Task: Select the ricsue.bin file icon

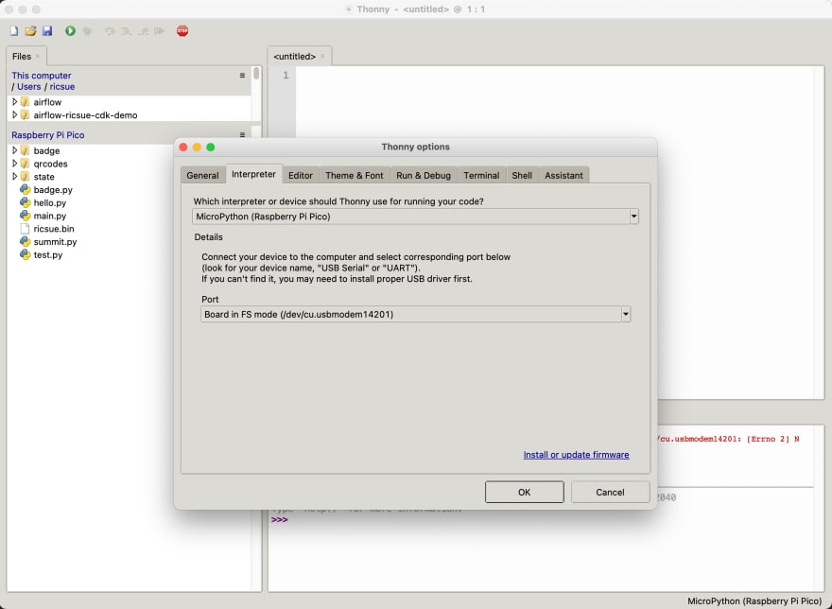Action: coord(25,229)
